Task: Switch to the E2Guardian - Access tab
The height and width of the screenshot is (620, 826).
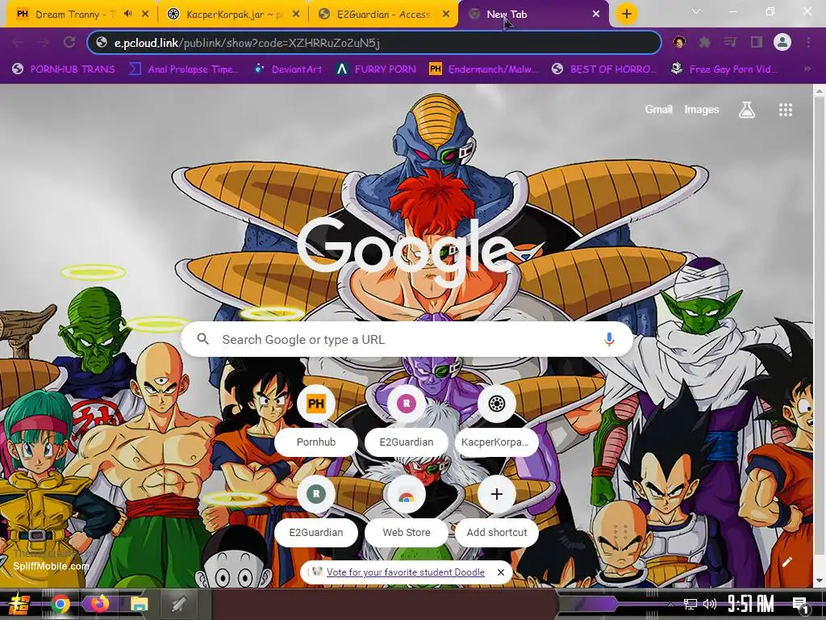Action: (x=382, y=15)
